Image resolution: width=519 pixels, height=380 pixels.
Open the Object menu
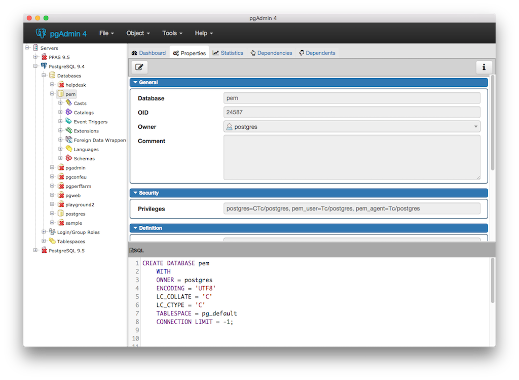click(x=138, y=33)
